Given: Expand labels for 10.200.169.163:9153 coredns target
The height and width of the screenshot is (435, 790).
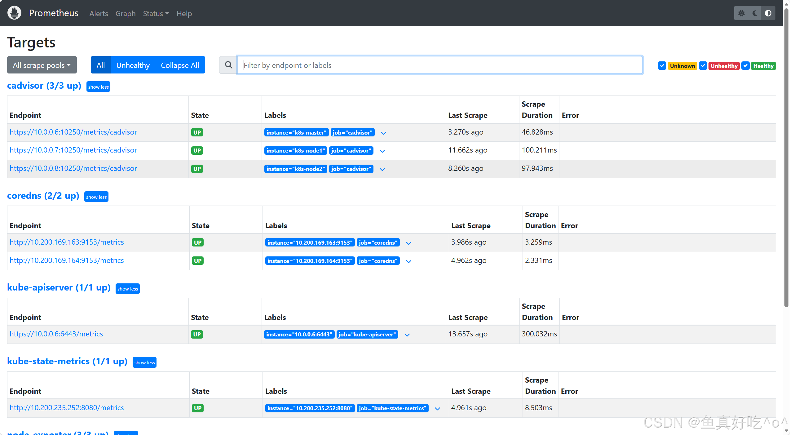Looking at the screenshot, I should (408, 243).
